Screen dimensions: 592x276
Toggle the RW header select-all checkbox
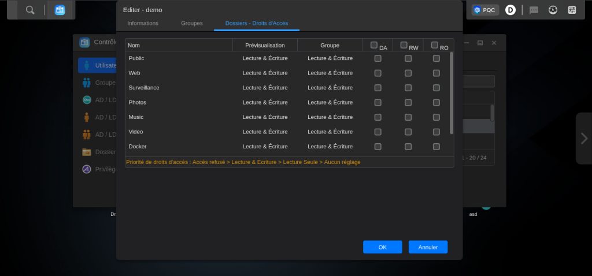click(x=404, y=45)
